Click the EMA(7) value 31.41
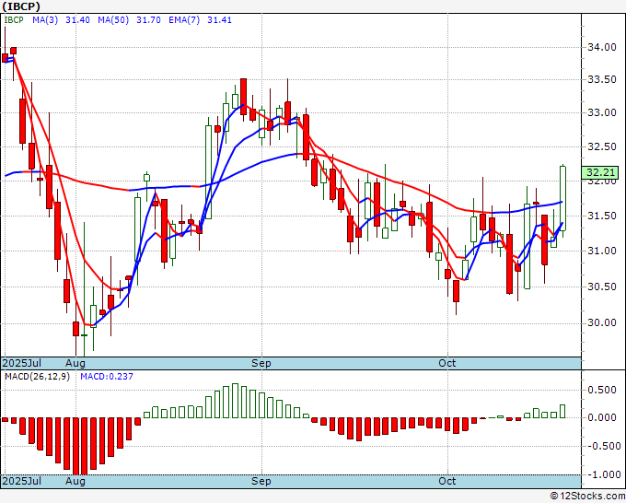Image resolution: width=626 pixels, height=503 pixels. pyautogui.click(x=219, y=20)
